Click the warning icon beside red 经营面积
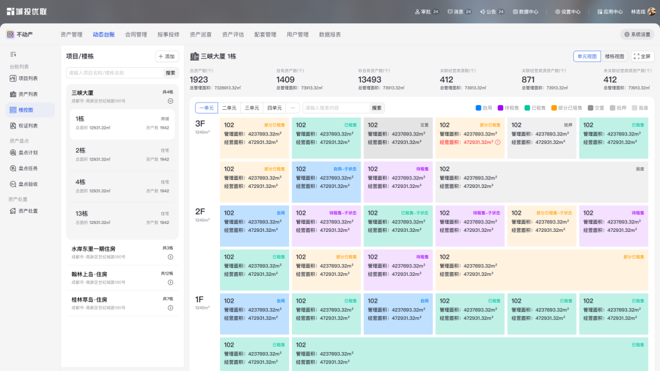 (498, 142)
